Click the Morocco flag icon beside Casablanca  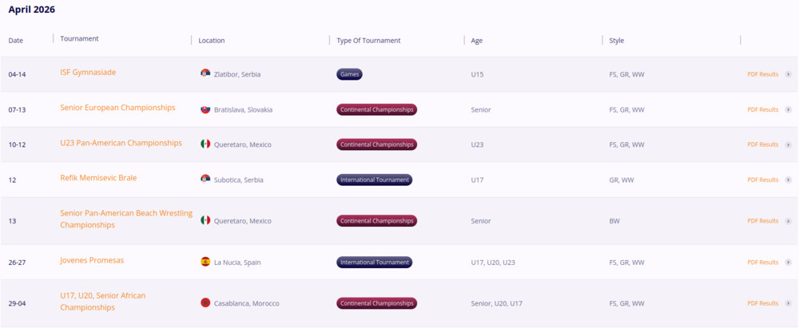pos(205,303)
